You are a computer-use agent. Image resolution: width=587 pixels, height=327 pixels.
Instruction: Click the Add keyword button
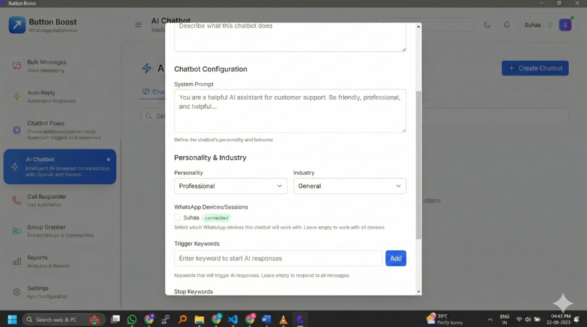[x=396, y=258]
